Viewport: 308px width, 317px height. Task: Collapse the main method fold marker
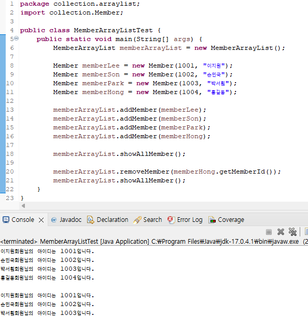[17, 38]
